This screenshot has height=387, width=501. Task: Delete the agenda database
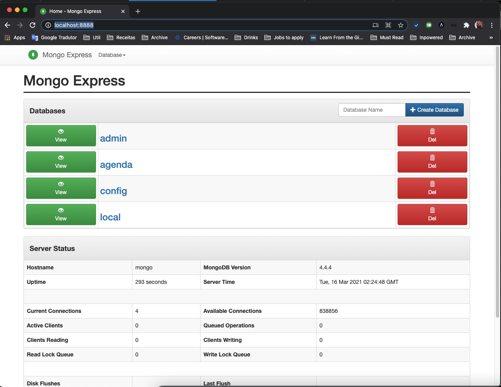[432, 162]
